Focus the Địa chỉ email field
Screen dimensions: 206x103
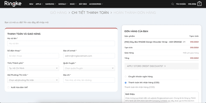point(89,56)
